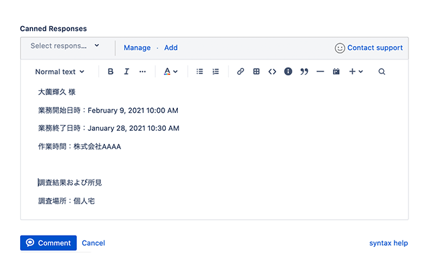Screen dimensions: 428x267
Task: Open the search icon in the toolbar
Action: click(x=382, y=71)
